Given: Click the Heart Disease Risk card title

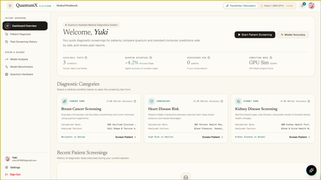Looking at the screenshot, I should point(164,109).
